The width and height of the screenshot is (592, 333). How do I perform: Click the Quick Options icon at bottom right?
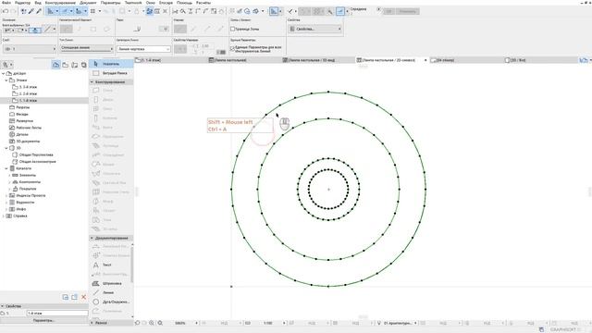click(x=541, y=329)
